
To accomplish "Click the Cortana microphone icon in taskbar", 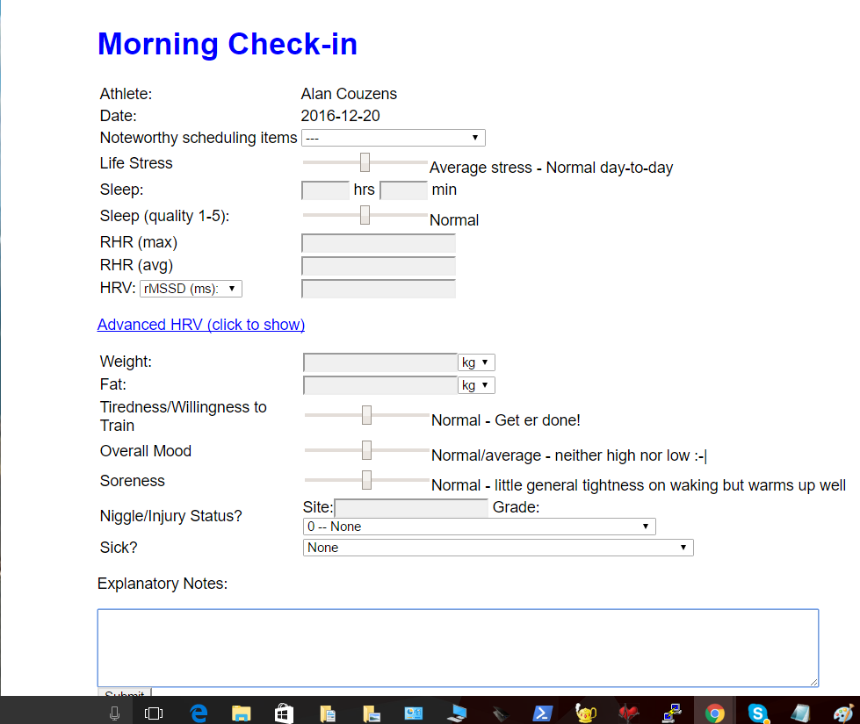I will 114,713.
